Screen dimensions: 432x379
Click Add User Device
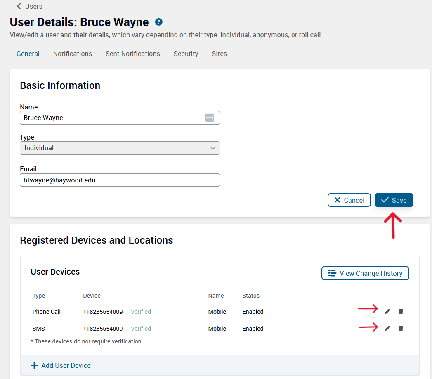pos(61,365)
